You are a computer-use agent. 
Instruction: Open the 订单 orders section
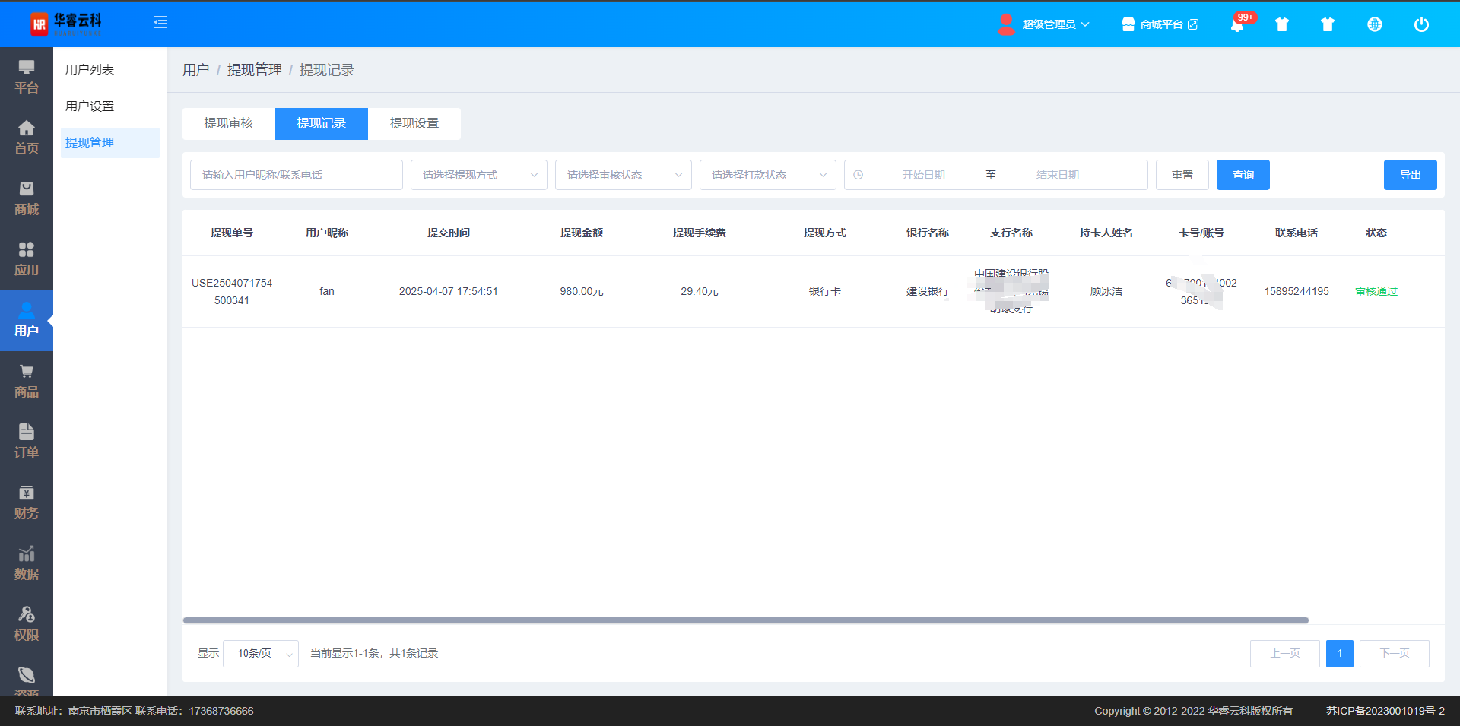pyautogui.click(x=27, y=442)
